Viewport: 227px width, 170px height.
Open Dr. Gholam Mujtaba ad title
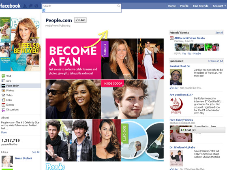coord(182,147)
